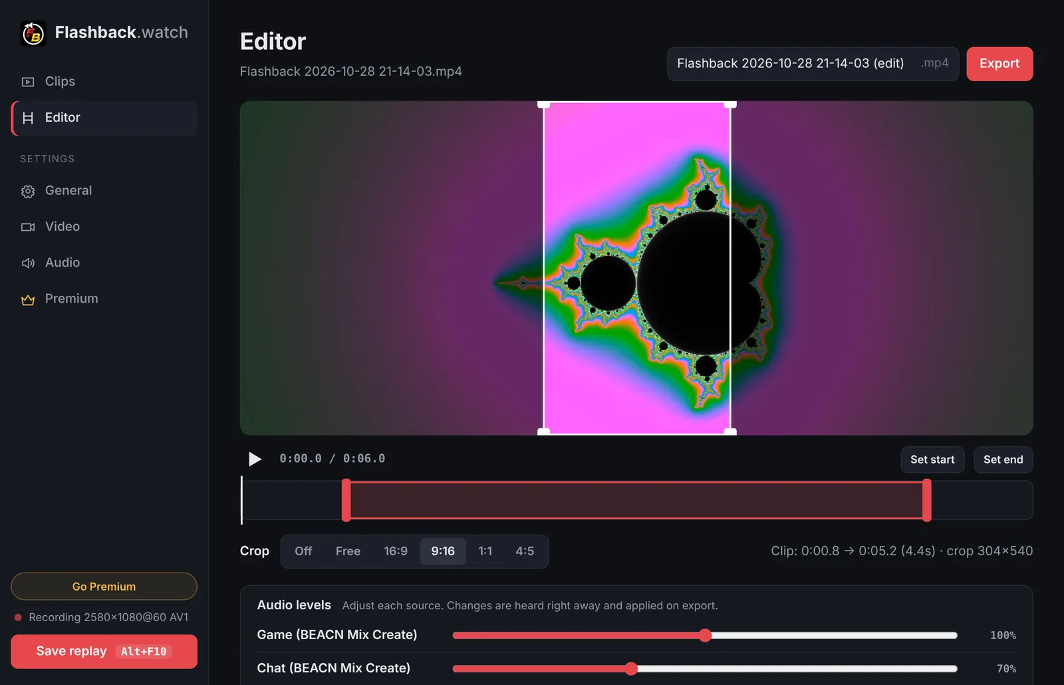Image resolution: width=1064 pixels, height=685 pixels.
Task: Click Go Premium button
Action: [x=104, y=587]
